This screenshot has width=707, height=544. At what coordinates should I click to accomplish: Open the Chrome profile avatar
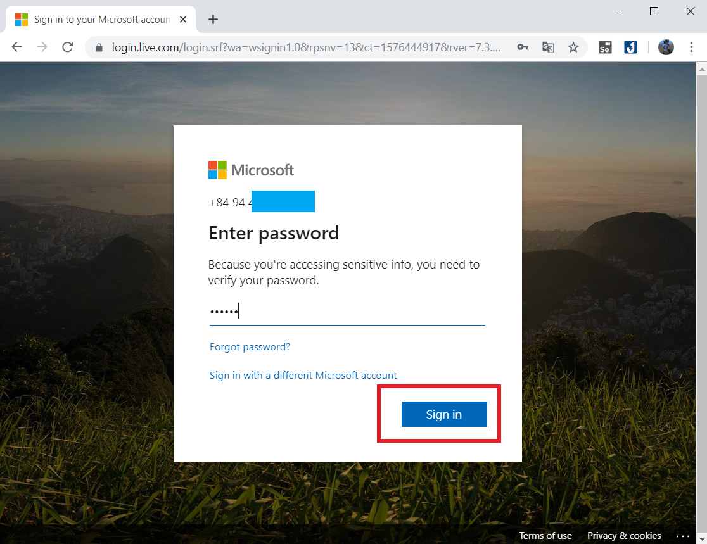[x=666, y=47]
